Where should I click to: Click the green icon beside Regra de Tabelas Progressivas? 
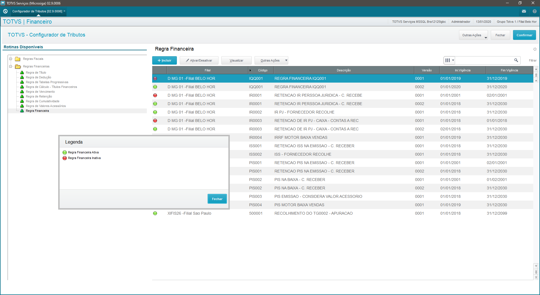22,82
